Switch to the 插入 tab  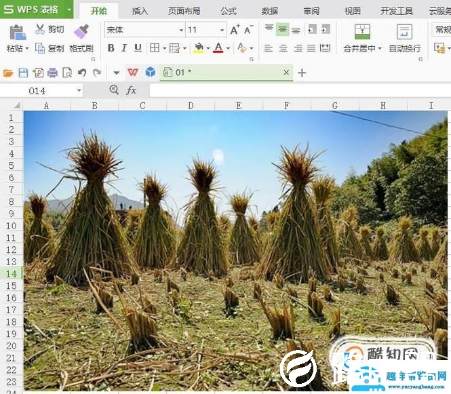(x=140, y=11)
